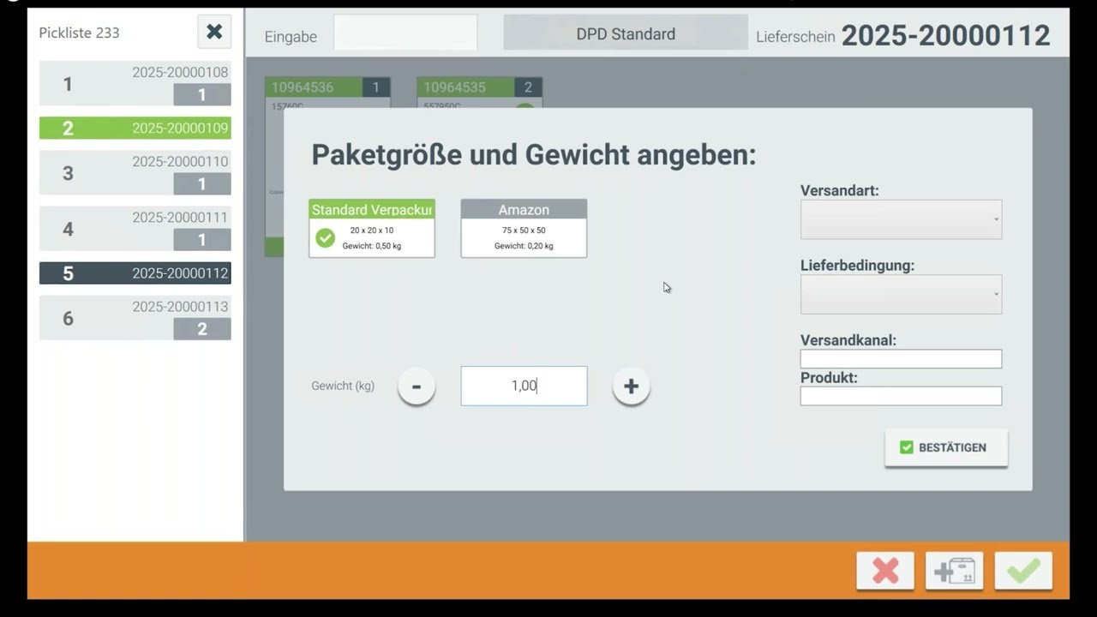
Task: Open the Versandart dropdown
Action: pos(901,219)
